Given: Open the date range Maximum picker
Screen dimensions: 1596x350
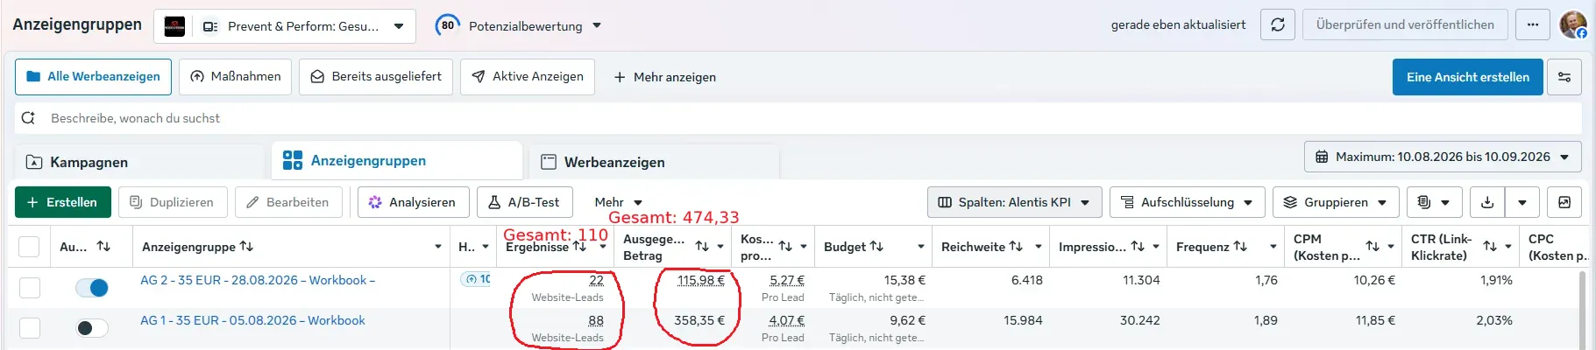Looking at the screenshot, I should [1443, 157].
